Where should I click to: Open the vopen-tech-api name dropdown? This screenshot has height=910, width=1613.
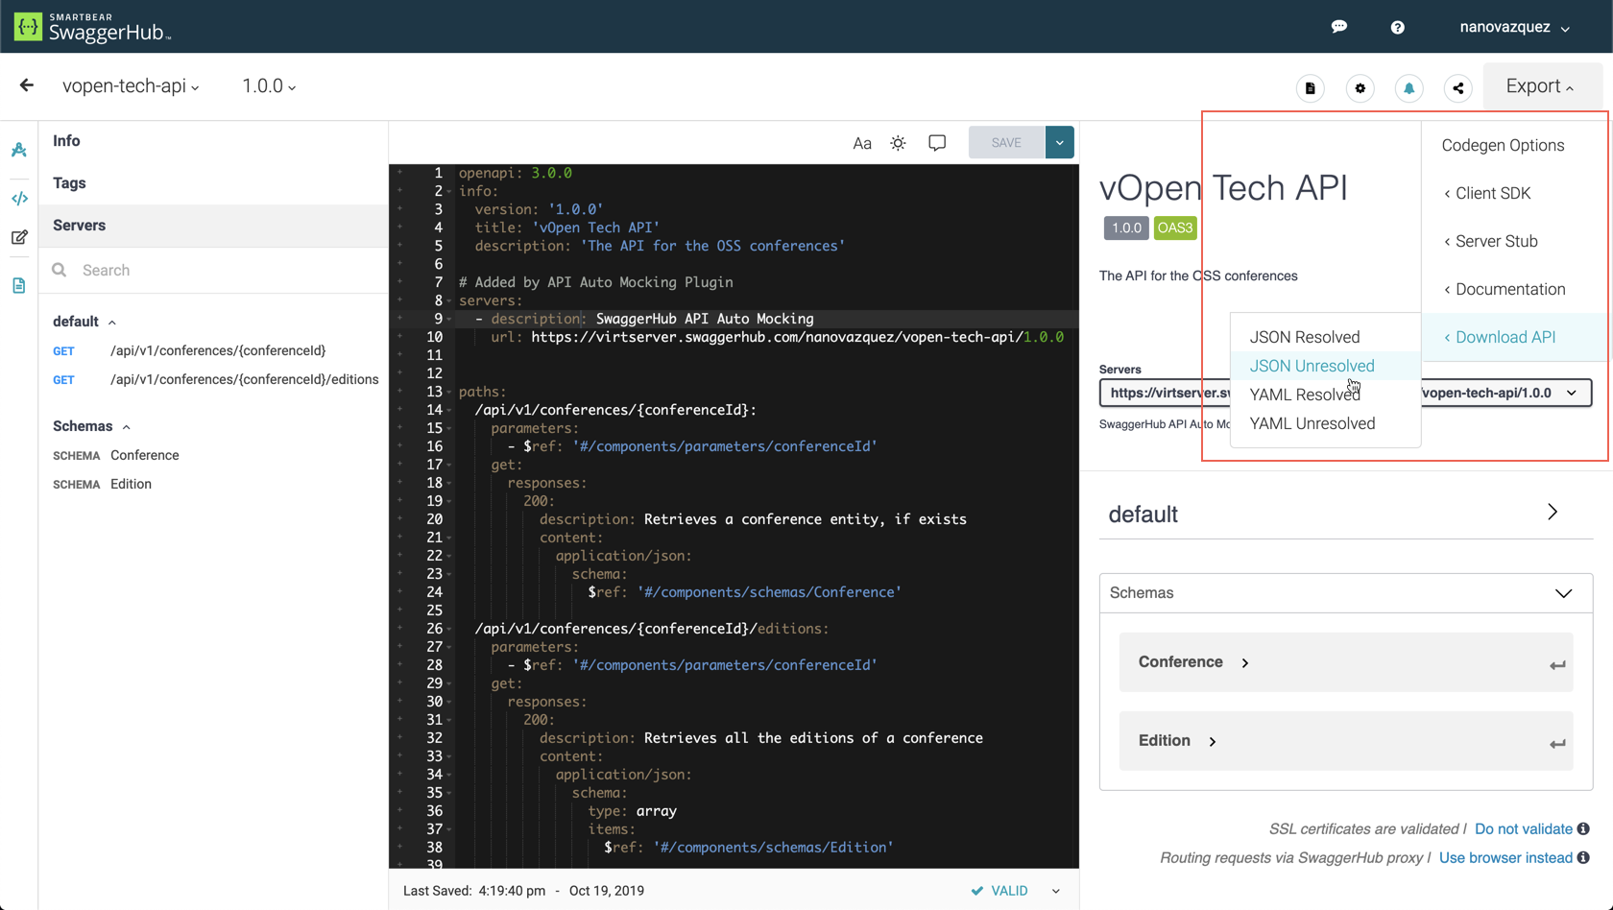(131, 85)
